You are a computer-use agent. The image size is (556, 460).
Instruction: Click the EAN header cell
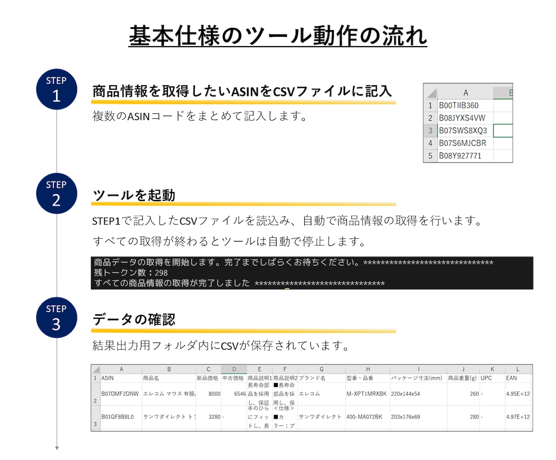pos(518,378)
